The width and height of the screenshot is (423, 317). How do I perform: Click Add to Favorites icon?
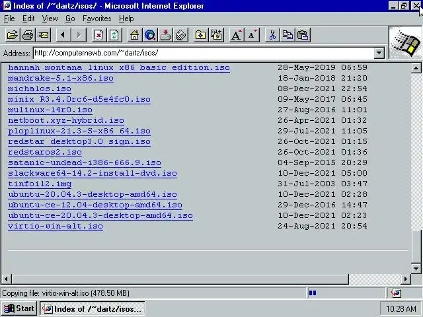coord(216,35)
